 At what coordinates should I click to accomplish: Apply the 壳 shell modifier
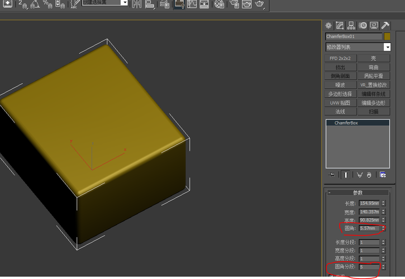click(x=374, y=59)
